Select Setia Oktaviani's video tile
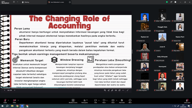 point(180,17)
